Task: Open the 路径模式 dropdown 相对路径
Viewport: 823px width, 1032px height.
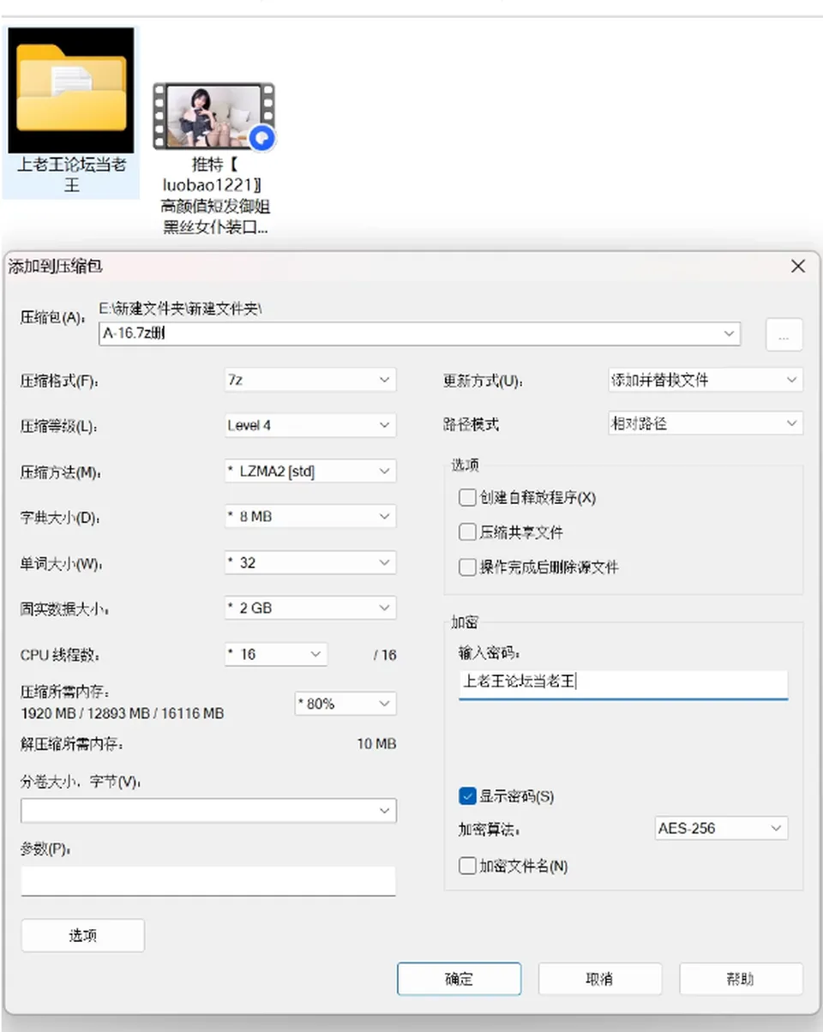Action: click(705, 424)
